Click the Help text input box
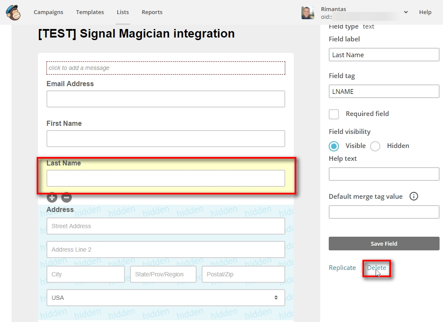The height and width of the screenshot is (322, 443). pos(384,174)
